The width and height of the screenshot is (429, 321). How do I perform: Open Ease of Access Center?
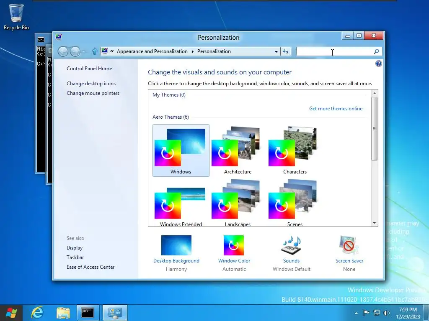(90, 267)
